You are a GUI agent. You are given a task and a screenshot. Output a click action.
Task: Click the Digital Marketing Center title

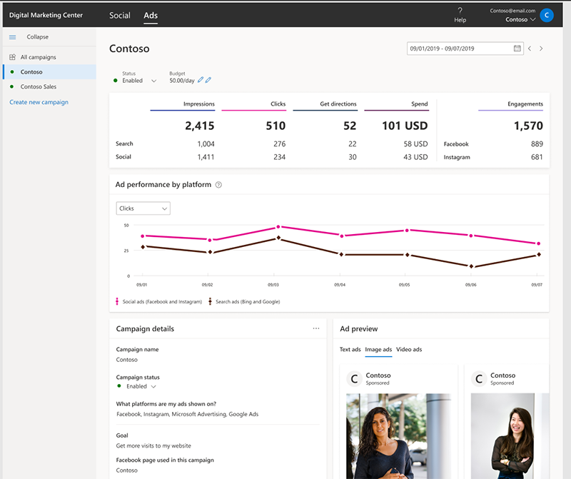click(x=46, y=15)
